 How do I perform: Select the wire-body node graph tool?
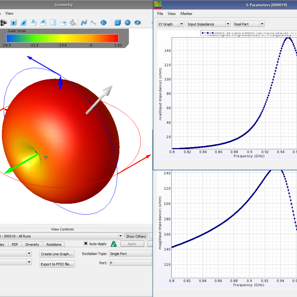tap(73, 23)
